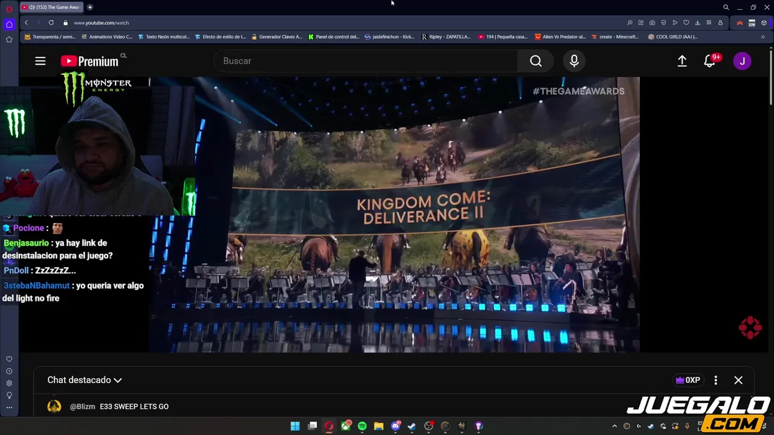The height and width of the screenshot is (435, 774).
Task: Go to YouTube Premium home logo
Action: pos(89,61)
